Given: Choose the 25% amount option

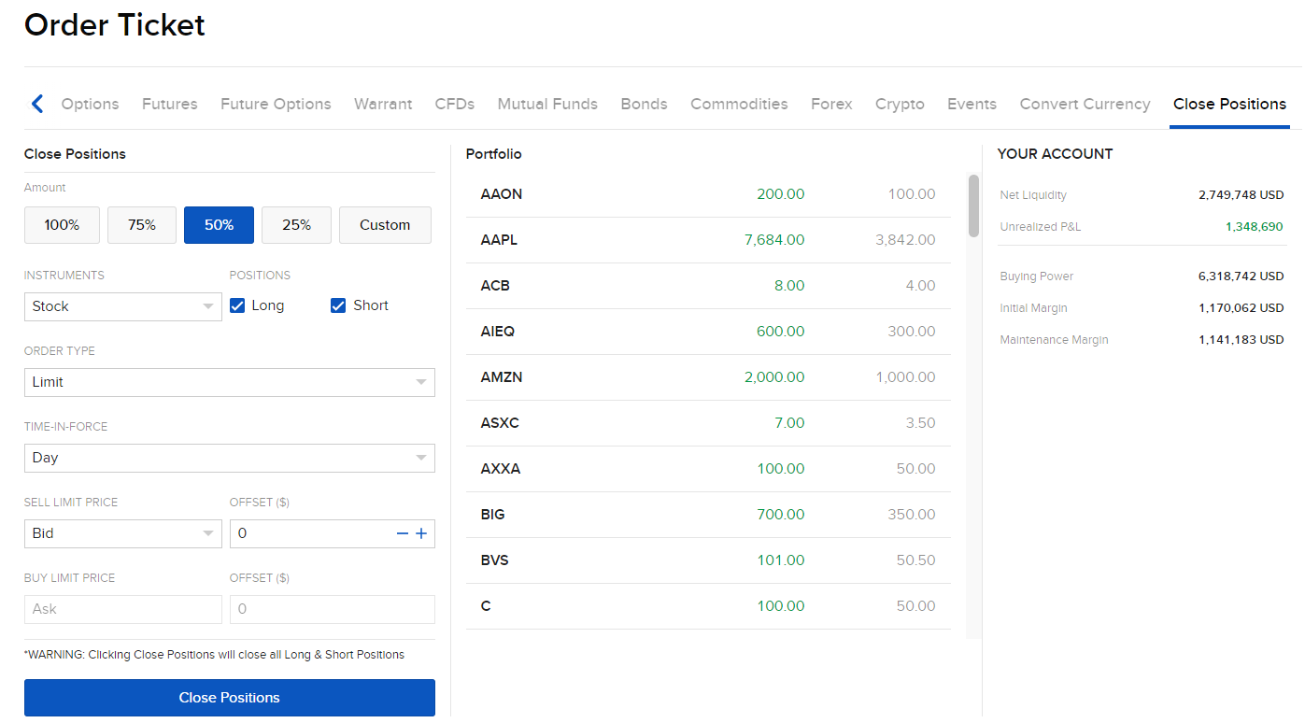Looking at the screenshot, I should [296, 225].
